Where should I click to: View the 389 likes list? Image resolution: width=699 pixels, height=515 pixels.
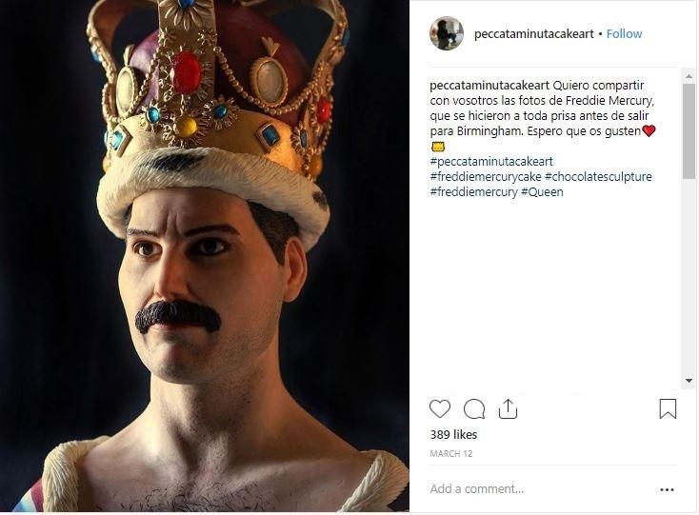(x=453, y=434)
